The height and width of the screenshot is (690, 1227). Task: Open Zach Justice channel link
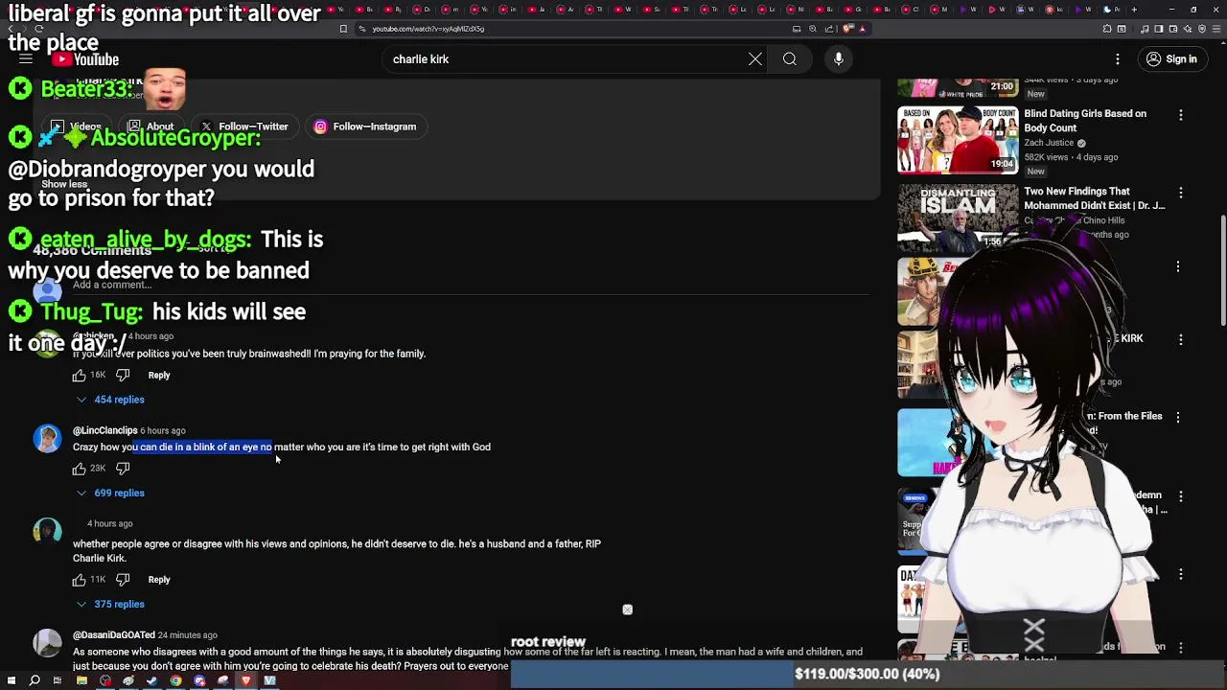[x=1049, y=143]
